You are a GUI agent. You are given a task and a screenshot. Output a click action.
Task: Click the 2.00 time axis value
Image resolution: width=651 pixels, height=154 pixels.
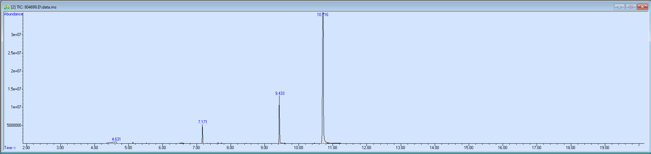pos(26,148)
